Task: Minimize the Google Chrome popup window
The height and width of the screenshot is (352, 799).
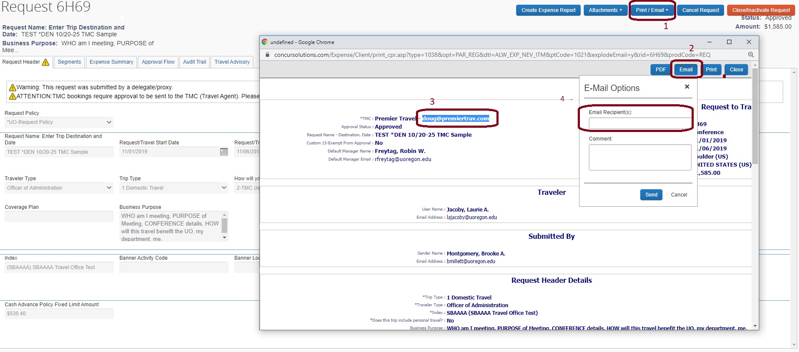Action: coord(710,42)
